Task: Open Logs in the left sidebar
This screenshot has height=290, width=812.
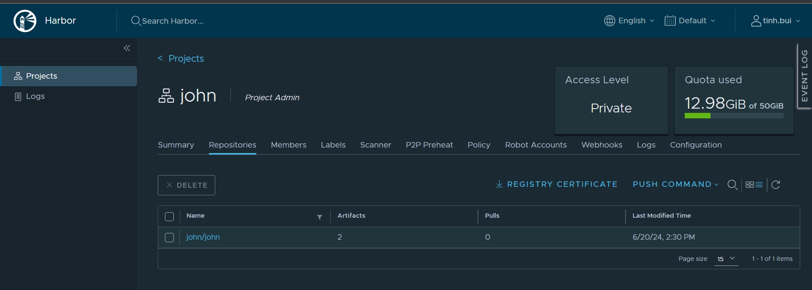Action: click(x=35, y=96)
